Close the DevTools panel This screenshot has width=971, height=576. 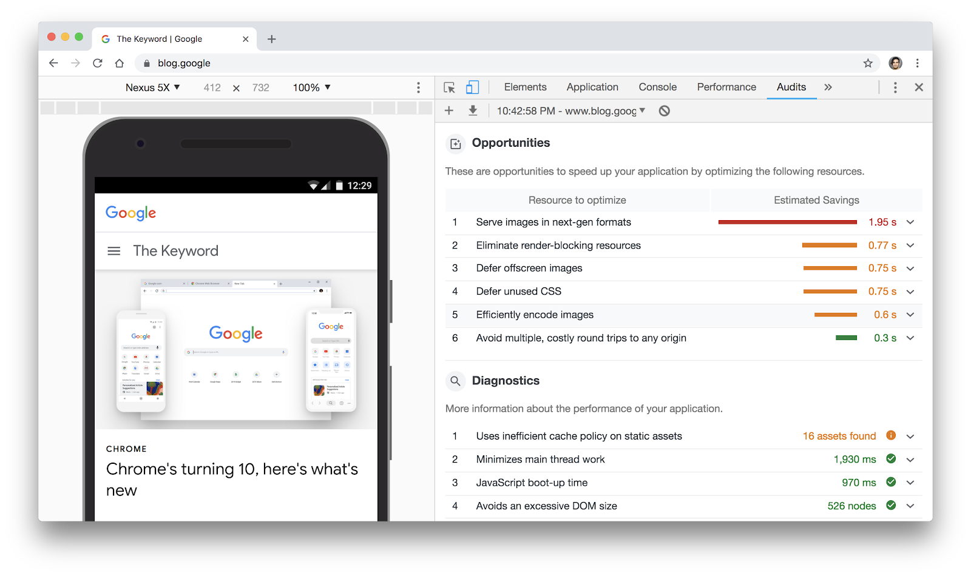tap(919, 87)
